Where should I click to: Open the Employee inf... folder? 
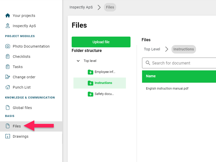tap(101, 72)
